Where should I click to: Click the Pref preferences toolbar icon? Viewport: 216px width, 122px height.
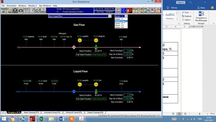(26, 11)
